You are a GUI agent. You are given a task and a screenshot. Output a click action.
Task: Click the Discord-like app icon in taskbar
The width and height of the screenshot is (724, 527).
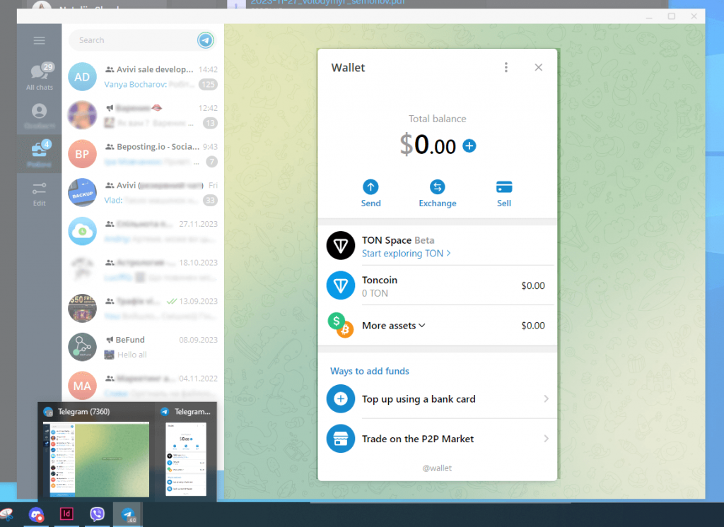point(36,514)
